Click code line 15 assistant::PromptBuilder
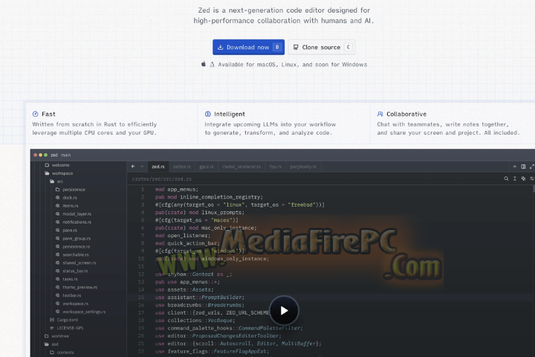535x357 pixels. (x=200, y=297)
